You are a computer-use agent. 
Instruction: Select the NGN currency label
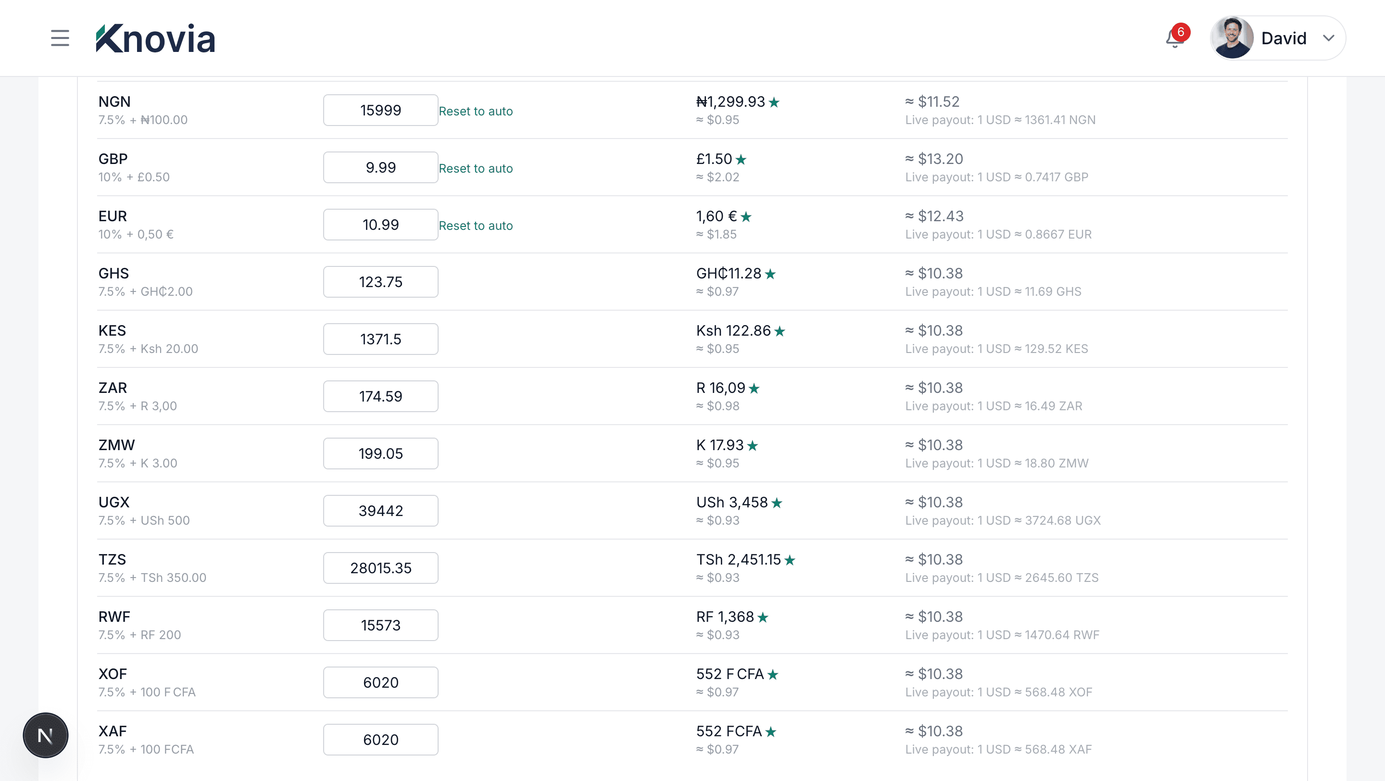(x=114, y=101)
